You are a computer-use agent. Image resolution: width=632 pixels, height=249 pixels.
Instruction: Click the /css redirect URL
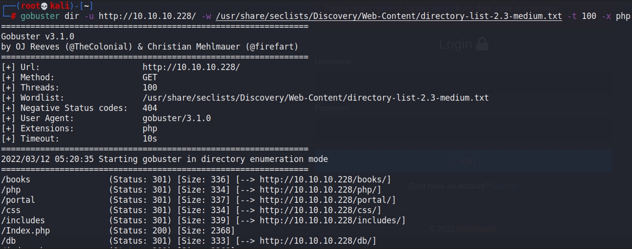tap(320, 210)
